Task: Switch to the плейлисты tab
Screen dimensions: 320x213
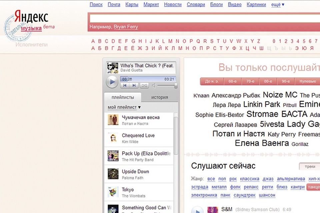Action: [123, 98]
